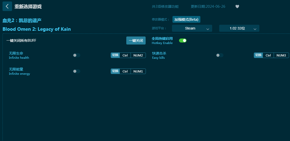The width and height of the screenshot is (290, 141).
Task: Toggle the Infinite energy switch
Action: (76, 71)
